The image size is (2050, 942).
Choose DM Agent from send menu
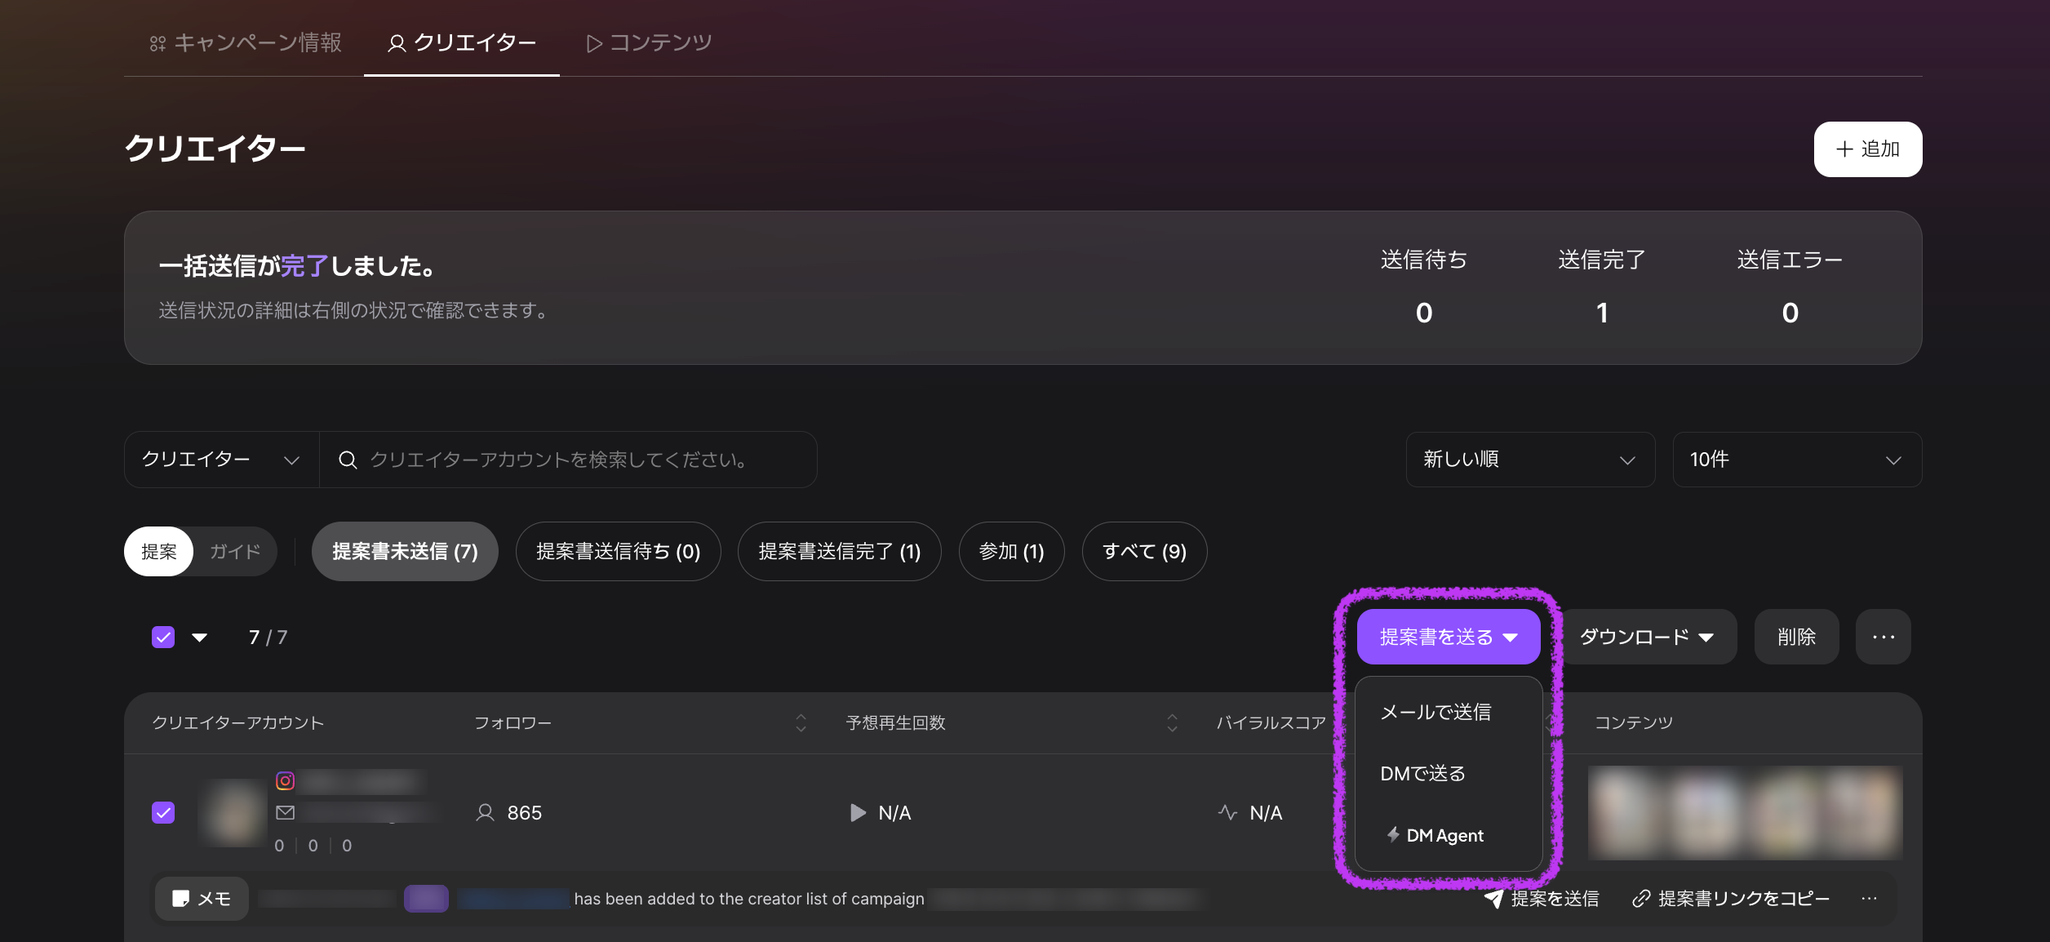[1444, 835]
